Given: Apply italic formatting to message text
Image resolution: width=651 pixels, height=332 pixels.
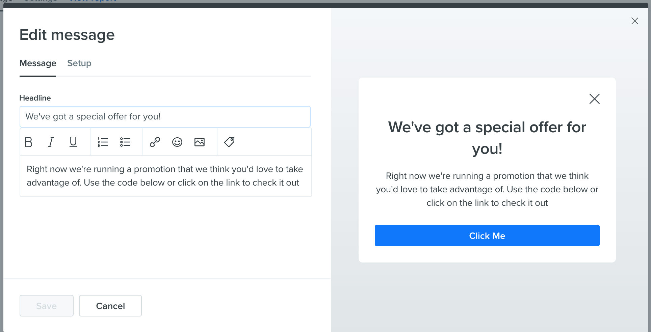Looking at the screenshot, I should click(51, 142).
